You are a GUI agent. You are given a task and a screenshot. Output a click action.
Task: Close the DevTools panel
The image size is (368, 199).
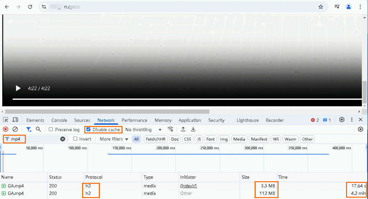point(361,120)
